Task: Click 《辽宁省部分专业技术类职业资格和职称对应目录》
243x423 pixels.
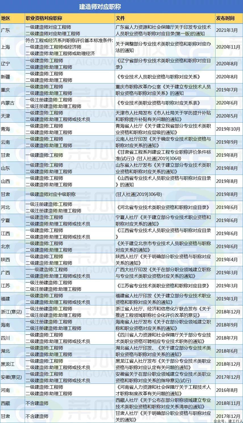Action: (164, 64)
